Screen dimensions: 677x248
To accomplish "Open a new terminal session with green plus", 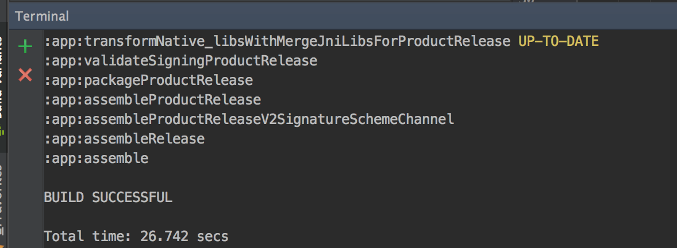I will (x=25, y=46).
